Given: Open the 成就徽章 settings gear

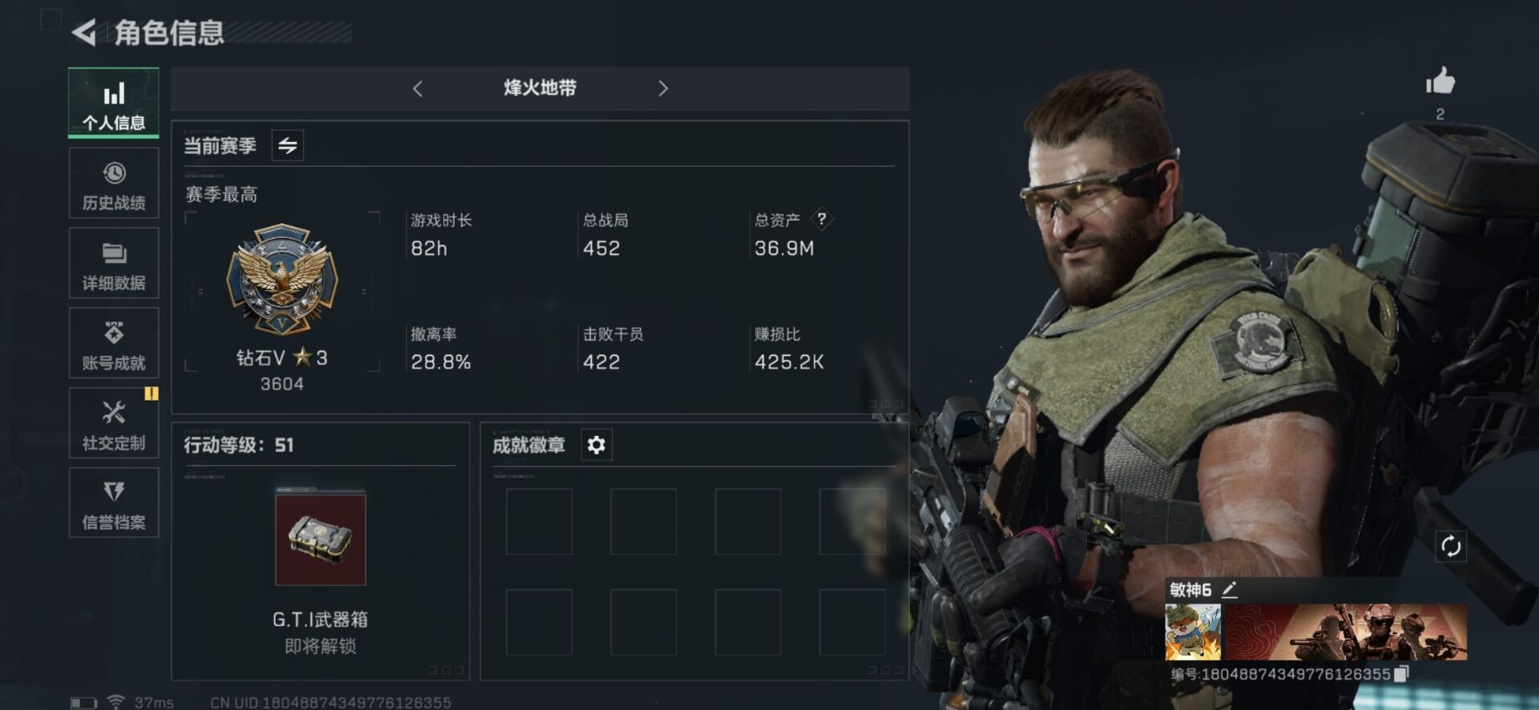Looking at the screenshot, I should click(x=596, y=445).
